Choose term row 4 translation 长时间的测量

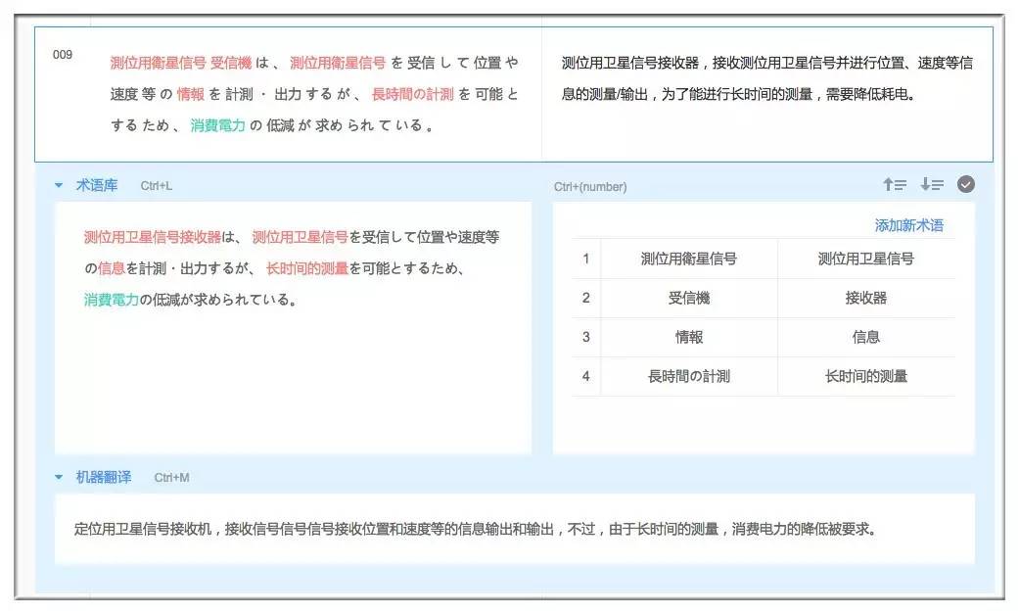[x=865, y=376]
